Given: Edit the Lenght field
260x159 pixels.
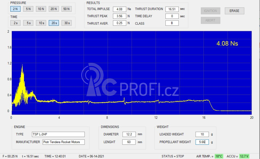Looking at the screenshot, I should point(129,142).
